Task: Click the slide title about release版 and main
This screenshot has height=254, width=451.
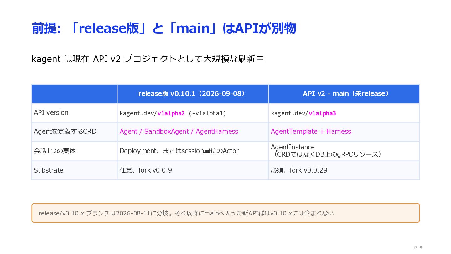Action: pos(164,29)
